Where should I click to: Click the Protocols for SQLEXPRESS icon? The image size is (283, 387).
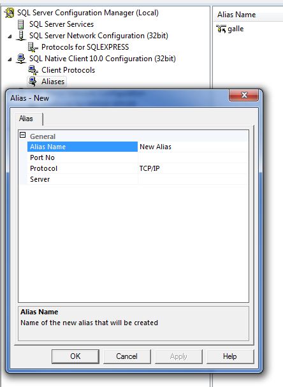tap(33, 47)
